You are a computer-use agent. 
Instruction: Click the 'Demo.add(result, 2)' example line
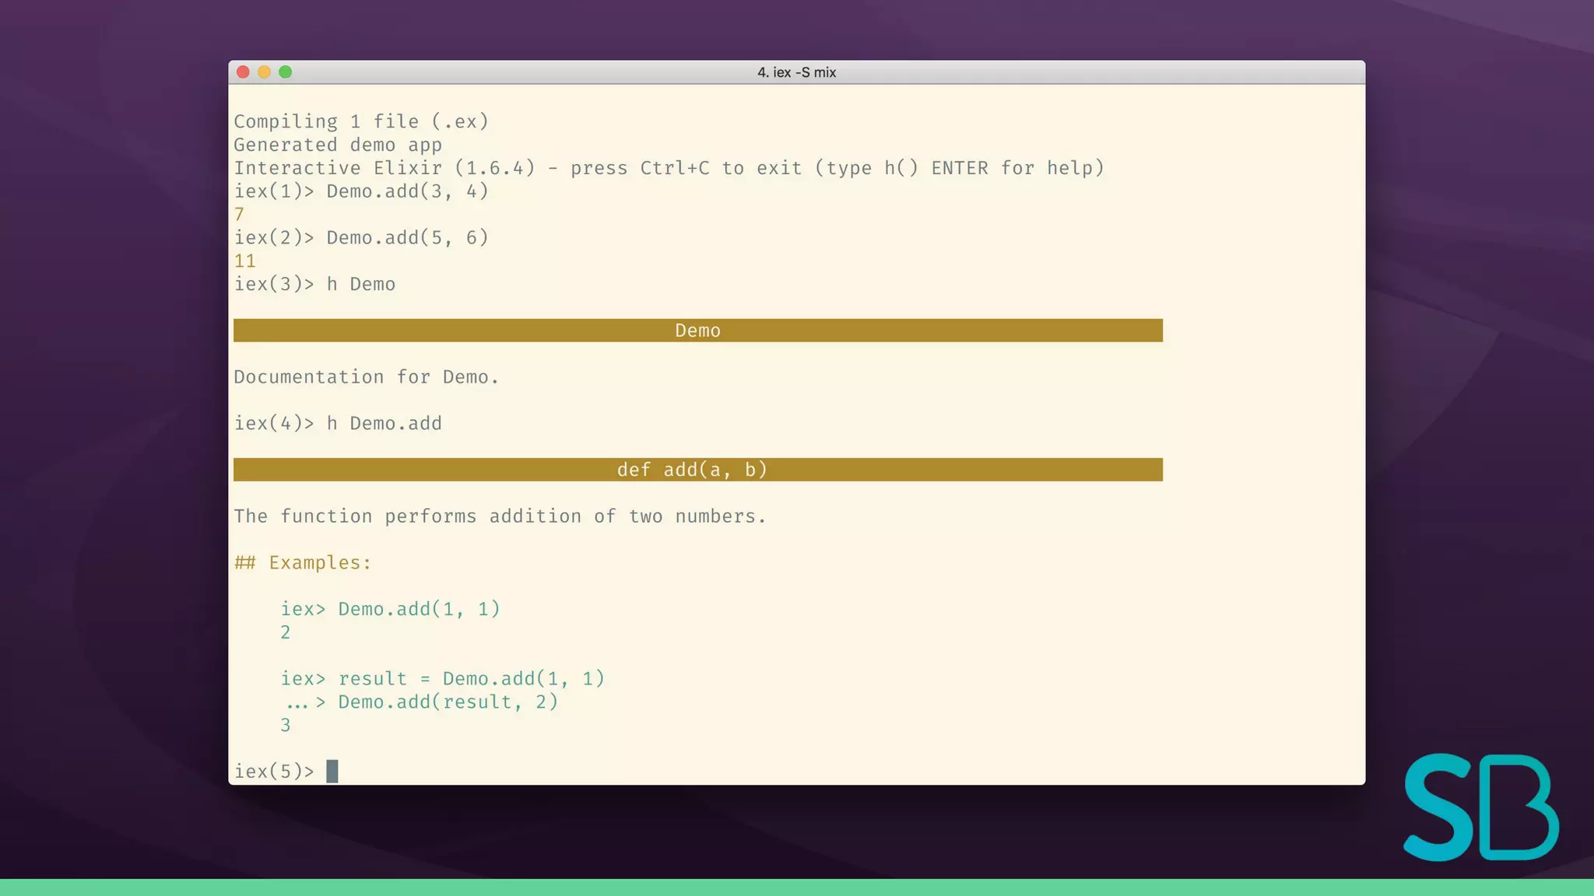448,702
